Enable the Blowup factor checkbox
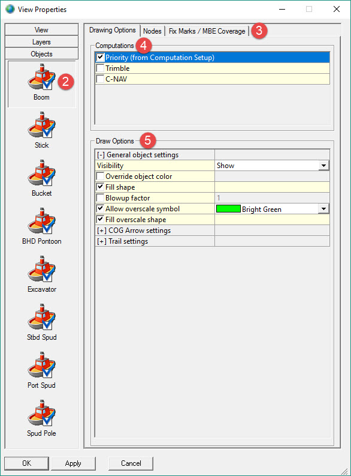The width and height of the screenshot is (351, 476). point(100,198)
